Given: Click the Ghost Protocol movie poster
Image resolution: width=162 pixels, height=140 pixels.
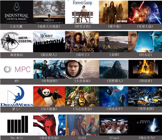Looking at the screenshot, I should (x=113, y=12).
